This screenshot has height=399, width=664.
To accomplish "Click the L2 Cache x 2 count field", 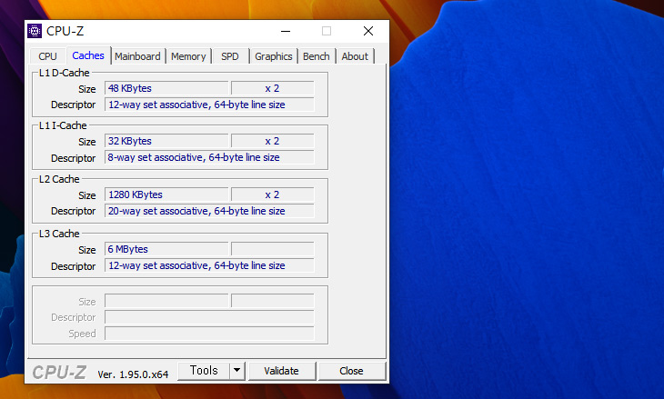I will (x=272, y=195).
